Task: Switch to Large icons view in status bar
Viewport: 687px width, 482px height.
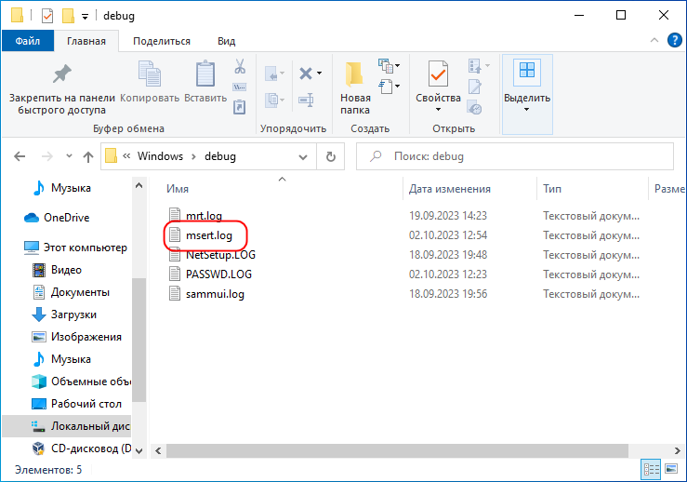Action: click(671, 469)
